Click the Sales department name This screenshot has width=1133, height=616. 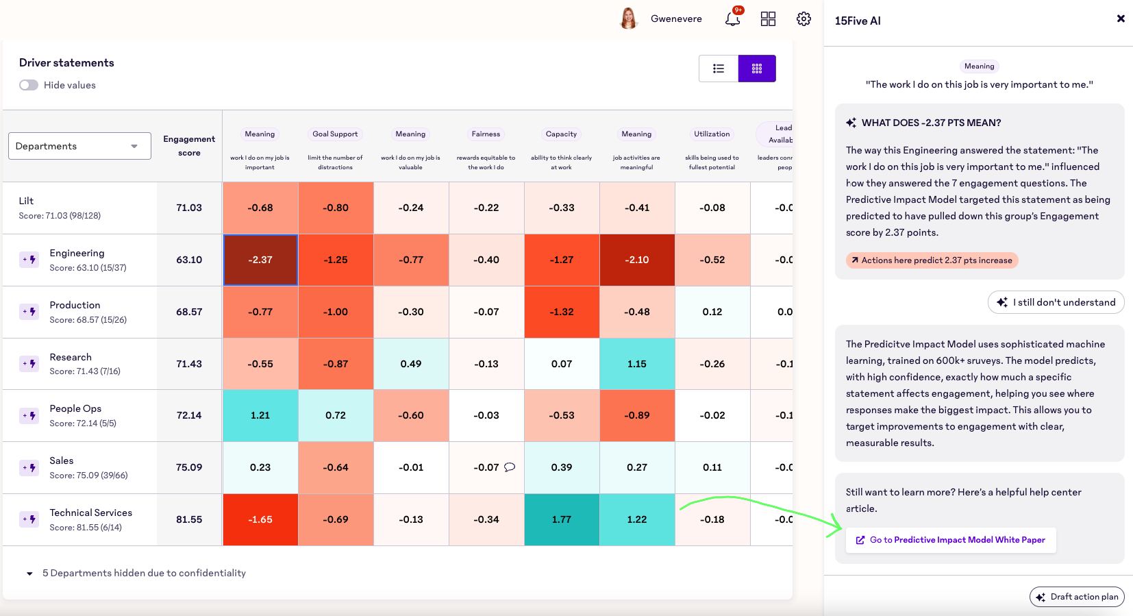[62, 460]
